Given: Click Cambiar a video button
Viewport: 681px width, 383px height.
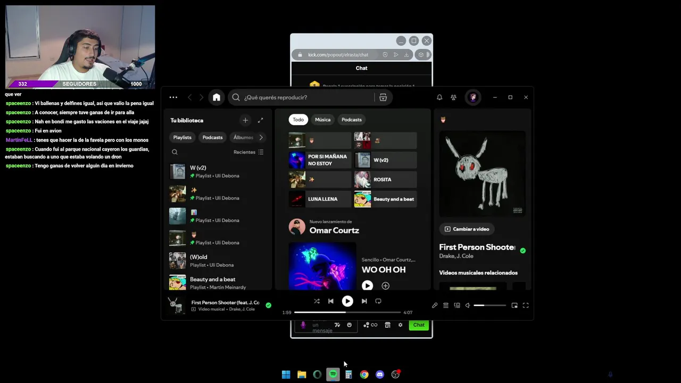Looking at the screenshot, I should coord(467,229).
